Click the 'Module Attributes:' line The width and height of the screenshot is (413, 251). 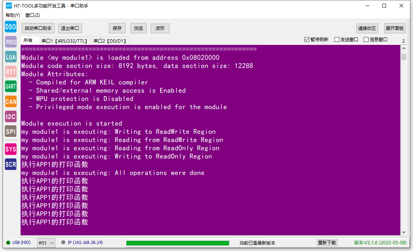[55, 74]
